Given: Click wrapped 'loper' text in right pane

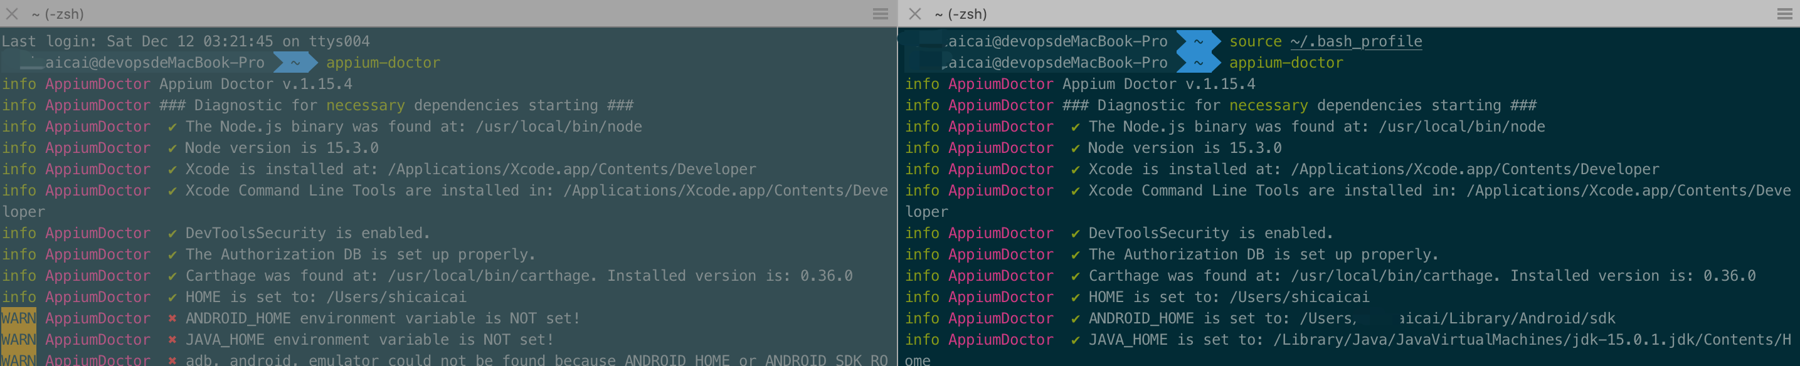Looking at the screenshot, I should tap(926, 212).
